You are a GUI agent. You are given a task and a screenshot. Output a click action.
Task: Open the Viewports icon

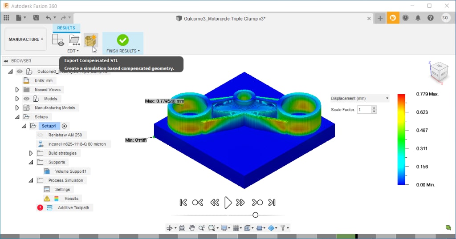247,228
